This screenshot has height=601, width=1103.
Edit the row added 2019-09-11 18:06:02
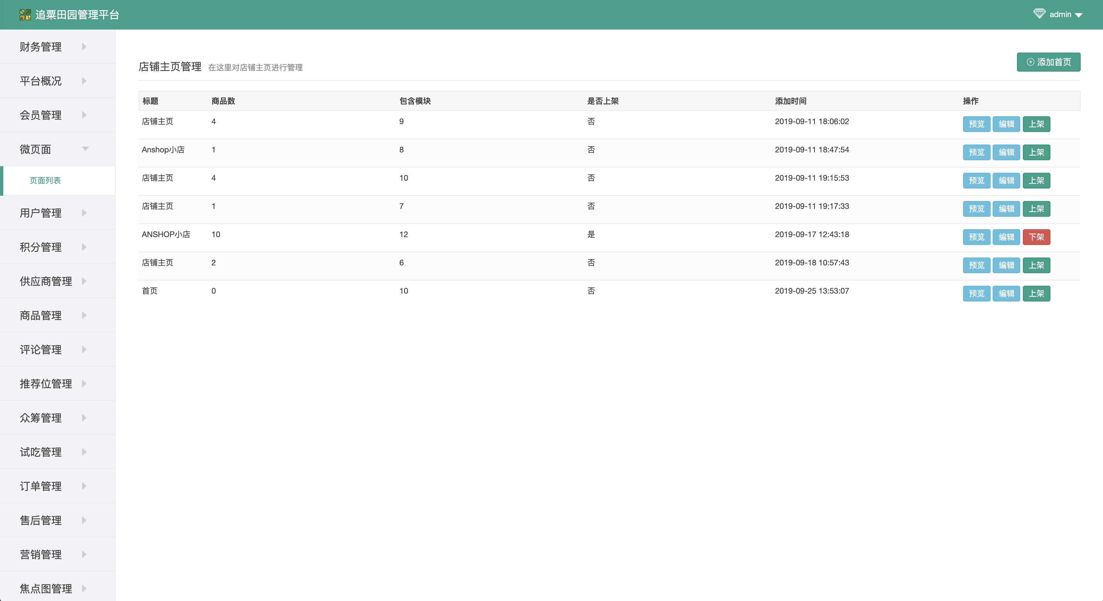click(x=1006, y=124)
